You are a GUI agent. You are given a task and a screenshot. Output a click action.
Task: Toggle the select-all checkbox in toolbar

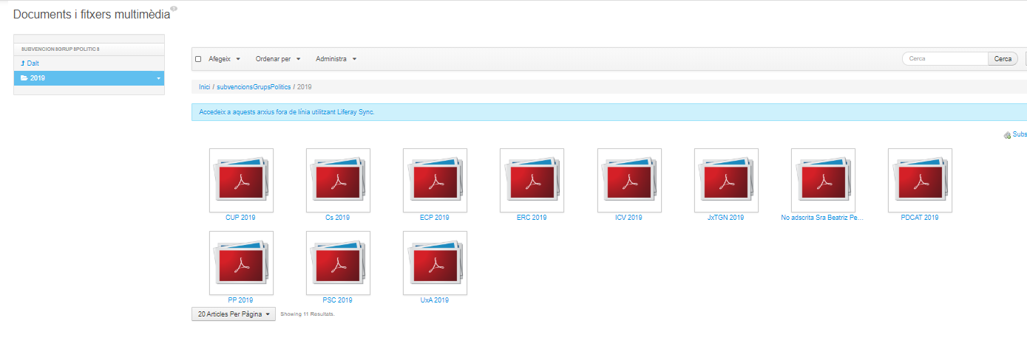pos(198,59)
